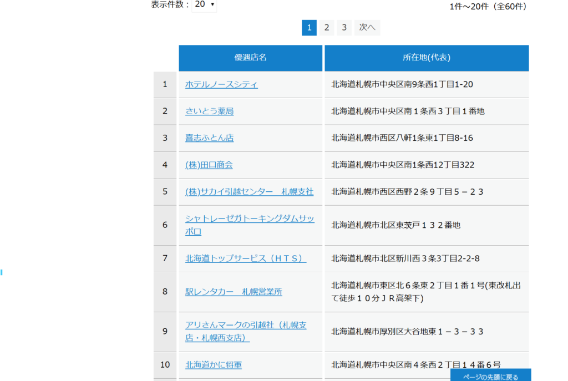Open 駅レンタカー 札幌営業所 link
568x381 pixels.
coord(234,292)
